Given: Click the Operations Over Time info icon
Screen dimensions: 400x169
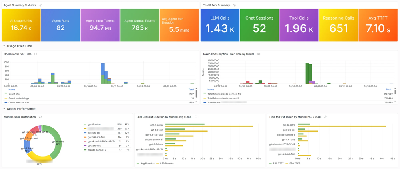Looking at the screenshot, I should [36, 54].
